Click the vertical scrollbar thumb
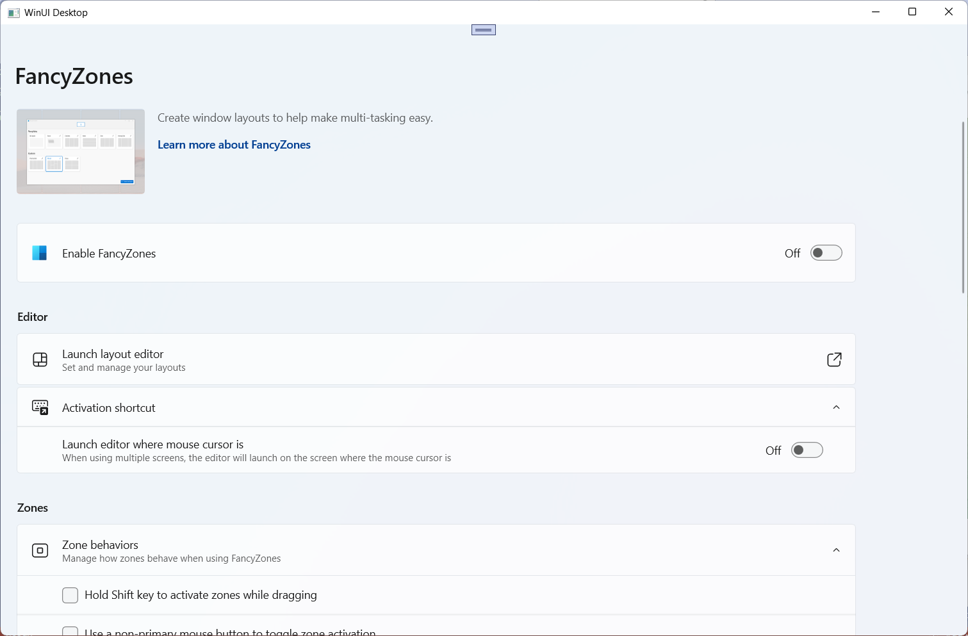Viewport: 968px width, 636px height. click(963, 207)
